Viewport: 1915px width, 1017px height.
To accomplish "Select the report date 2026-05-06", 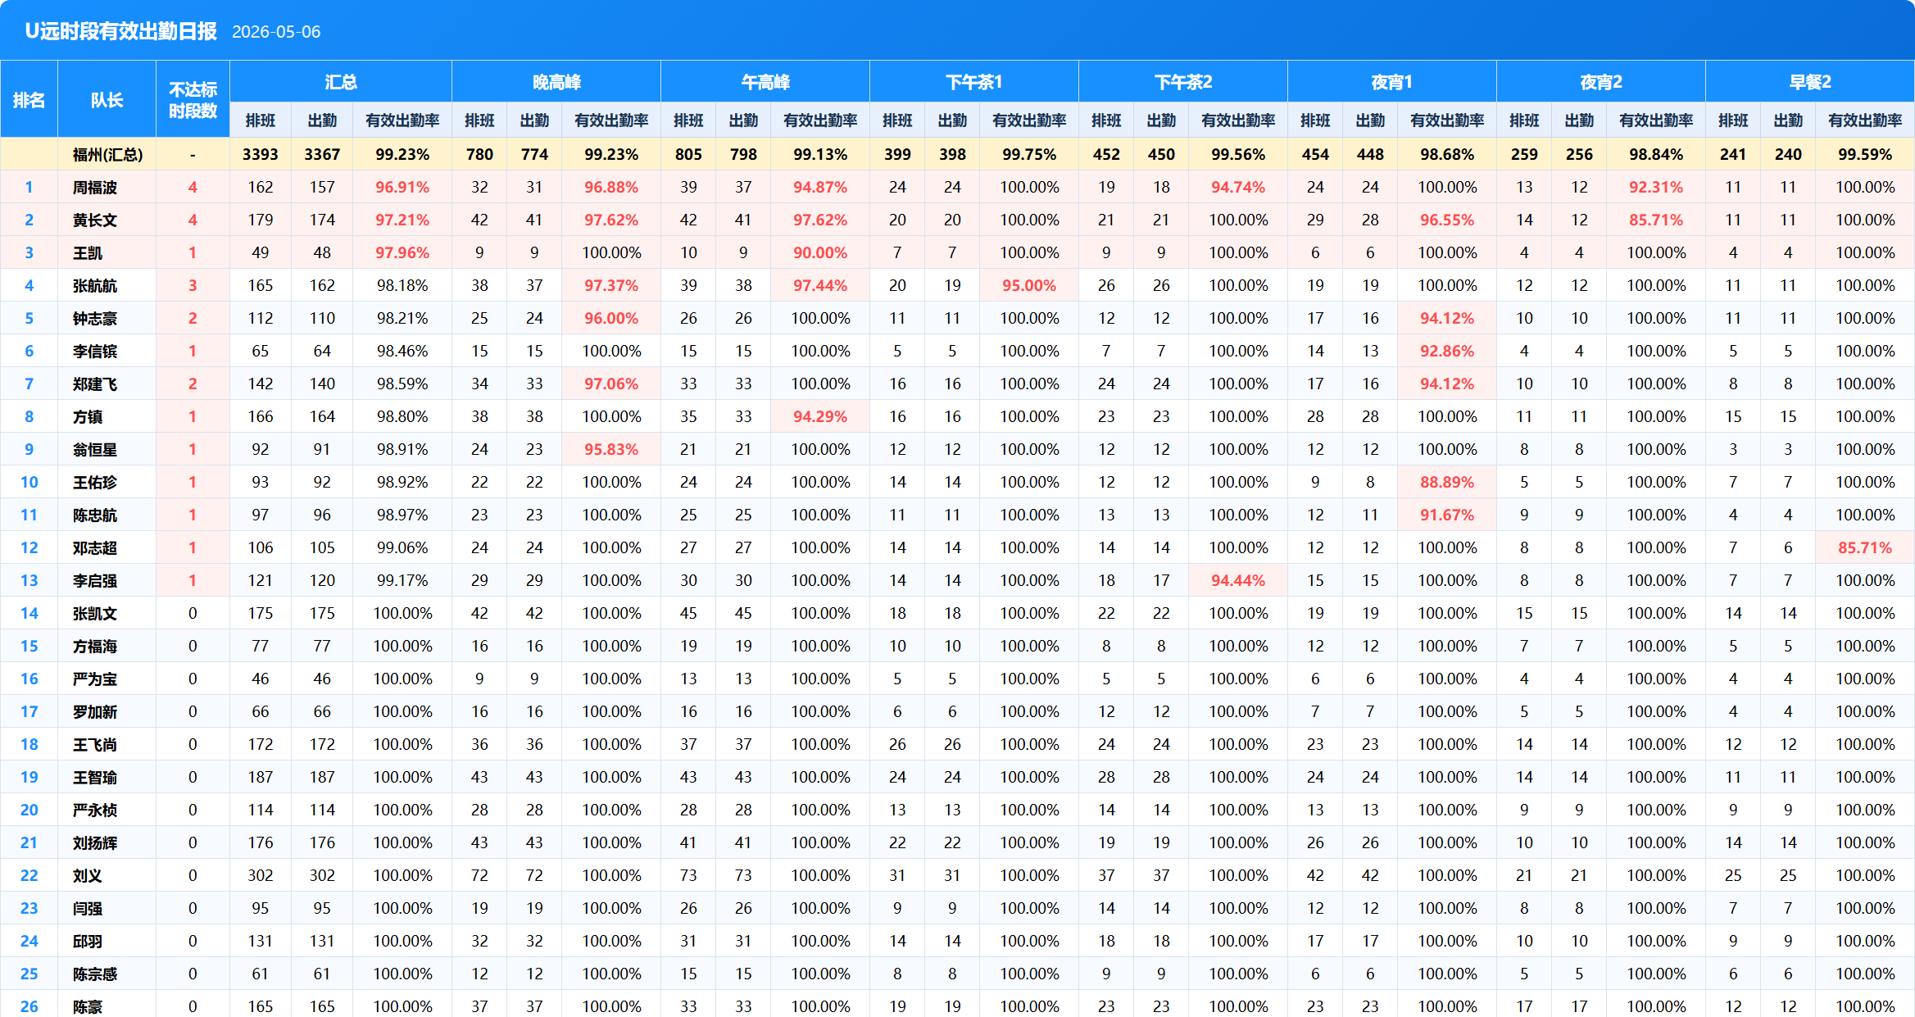I will [276, 32].
